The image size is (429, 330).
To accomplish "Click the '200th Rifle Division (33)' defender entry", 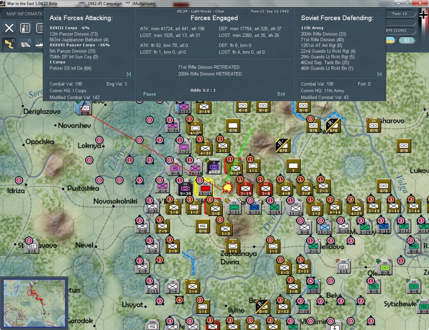I will (x=323, y=34).
